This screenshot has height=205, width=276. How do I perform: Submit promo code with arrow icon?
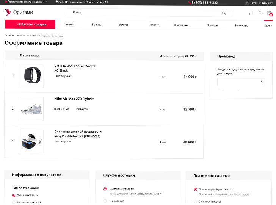[x=261, y=82]
